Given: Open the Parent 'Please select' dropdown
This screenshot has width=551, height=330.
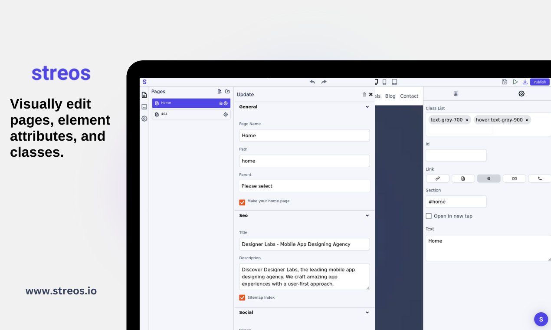Looking at the screenshot, I should (305, 186).
